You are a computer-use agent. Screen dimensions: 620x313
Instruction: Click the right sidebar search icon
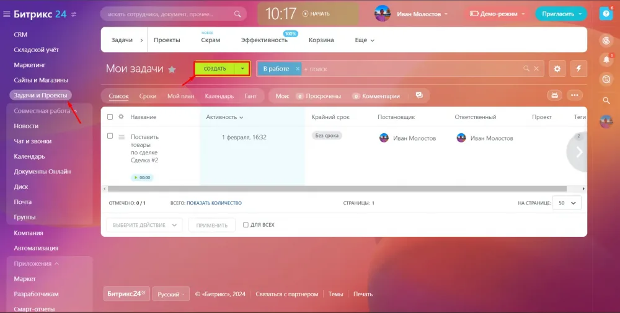click(x=606, y=101)
